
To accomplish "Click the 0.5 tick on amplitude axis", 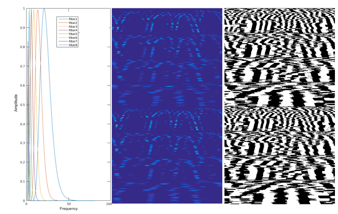I will 22,104.
